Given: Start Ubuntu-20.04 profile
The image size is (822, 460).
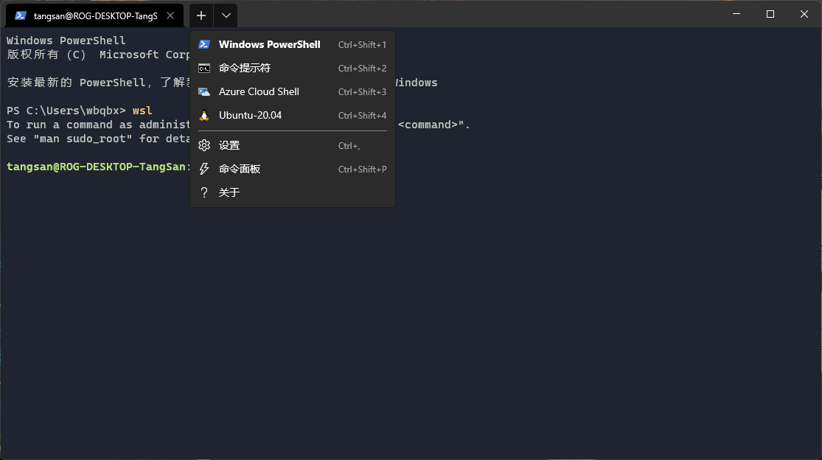Looking at the screenshot, I should click(293, 115).
